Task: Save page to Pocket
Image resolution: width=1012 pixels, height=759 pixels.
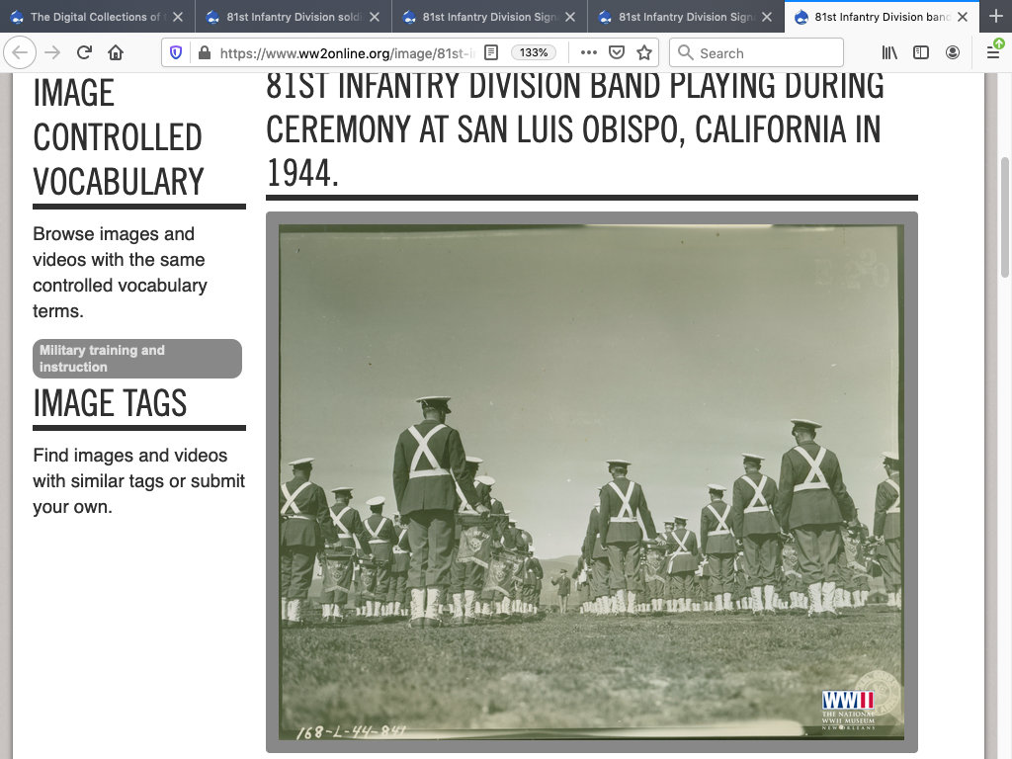Action: point(616,52)
